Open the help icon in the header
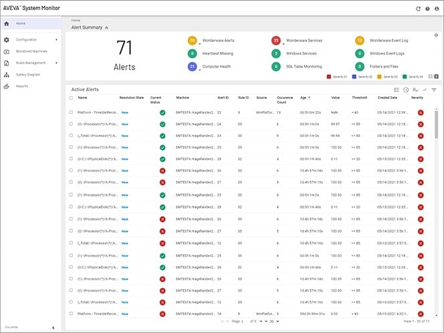This screenshot has width=444, height=333. coord(427,9)
